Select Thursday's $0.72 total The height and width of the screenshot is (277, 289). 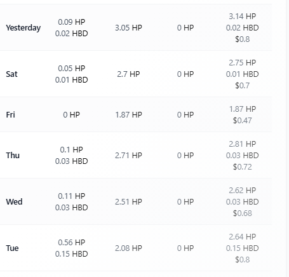[x=243, y=167]
